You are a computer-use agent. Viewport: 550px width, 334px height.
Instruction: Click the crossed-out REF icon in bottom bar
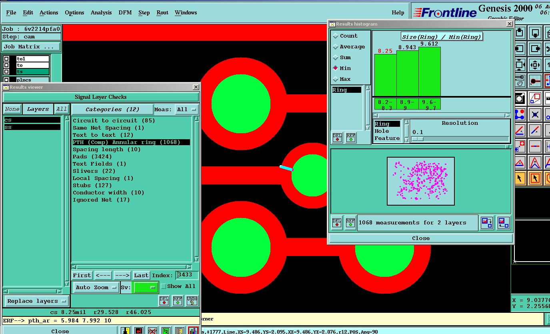click(152, 330)
